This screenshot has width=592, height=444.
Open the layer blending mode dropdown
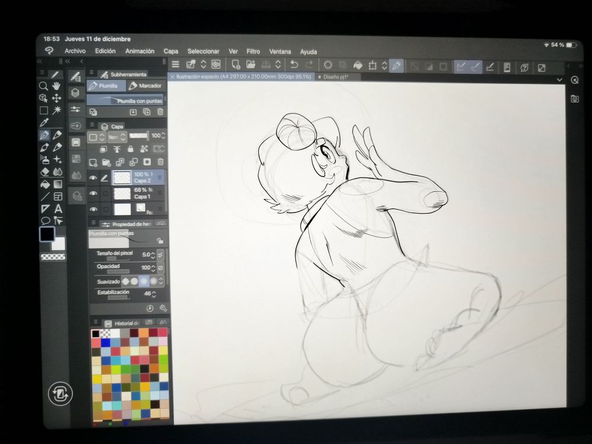[117, 136]
